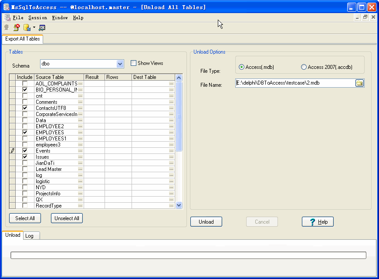Click Dest Table ellipsis in cnt row
The image size is (379, 279).
172,96
